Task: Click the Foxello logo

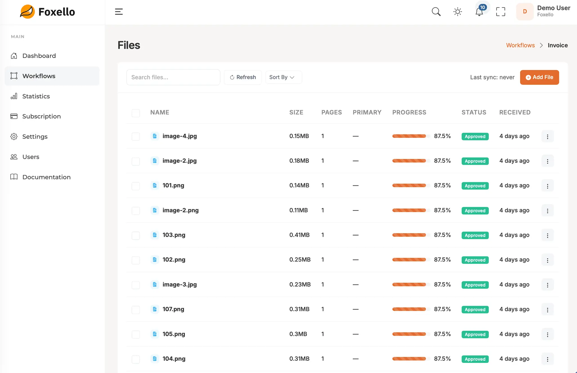Action: [x=47, y=12]
